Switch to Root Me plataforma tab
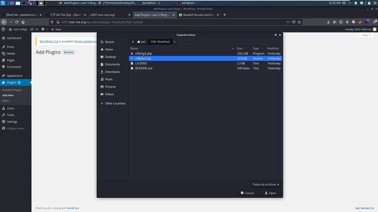 (23, 15)
